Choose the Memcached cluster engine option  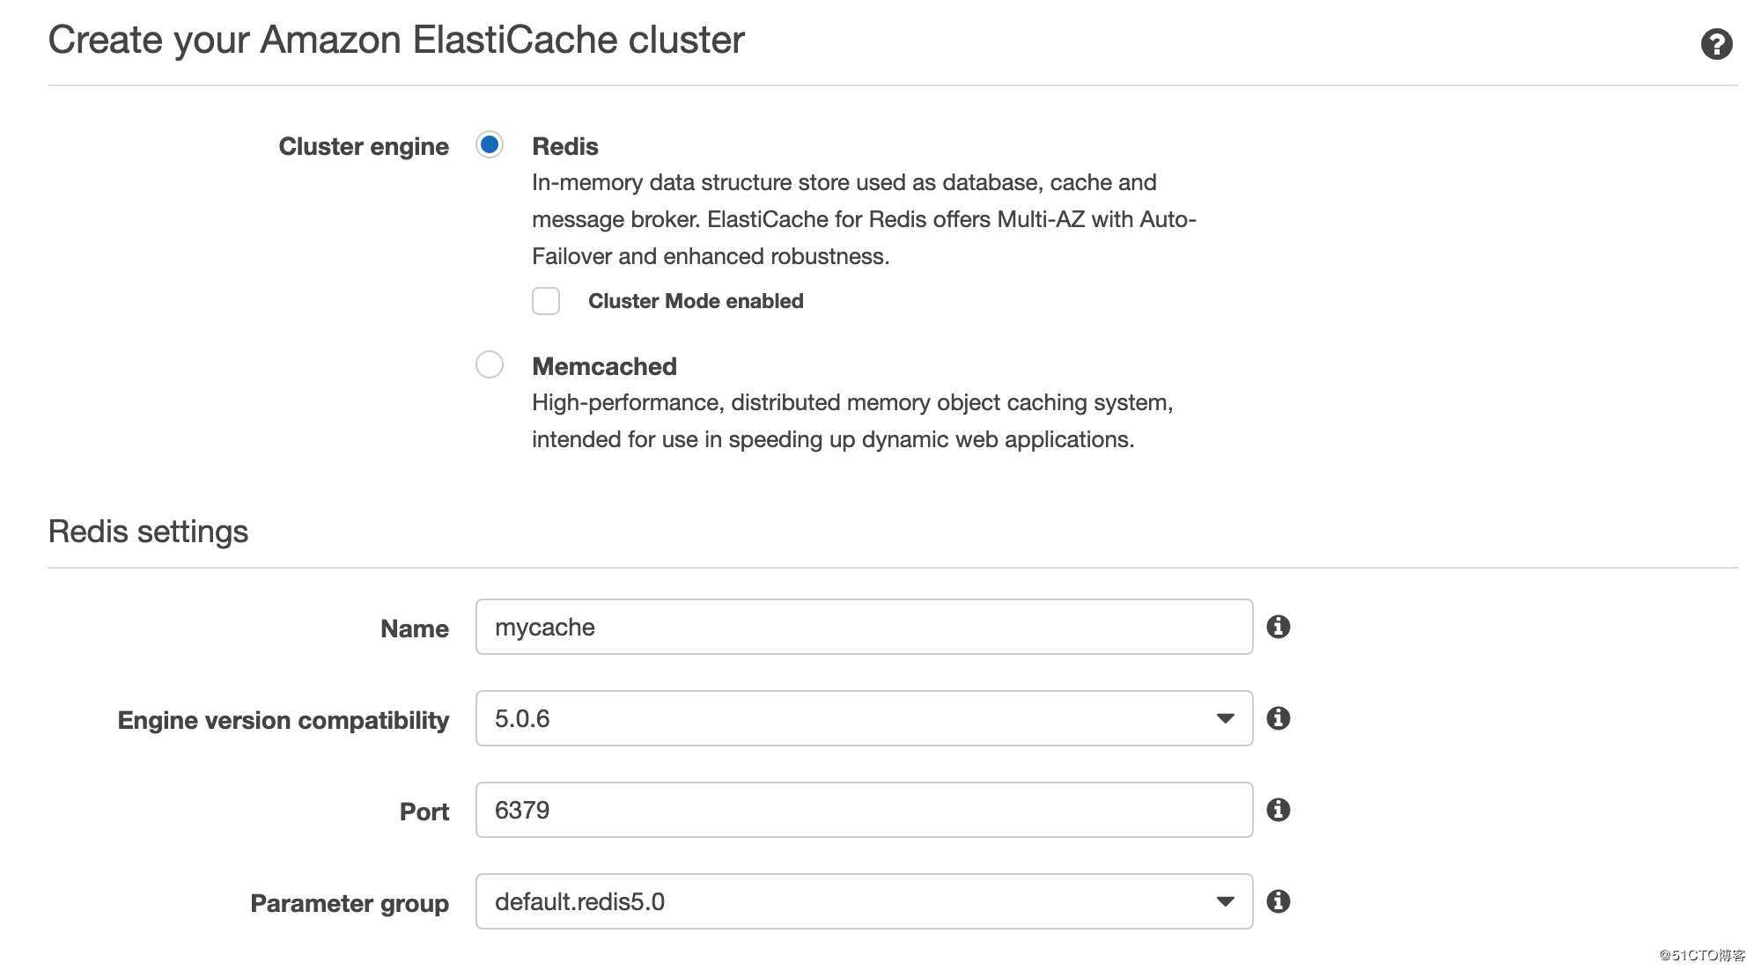tap(490, 364)
